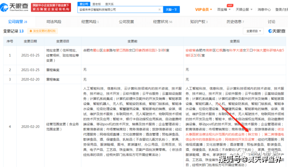Open the 天眼企服 dropdown
Screen dimensions: 288x167
[x=244, y=9]
